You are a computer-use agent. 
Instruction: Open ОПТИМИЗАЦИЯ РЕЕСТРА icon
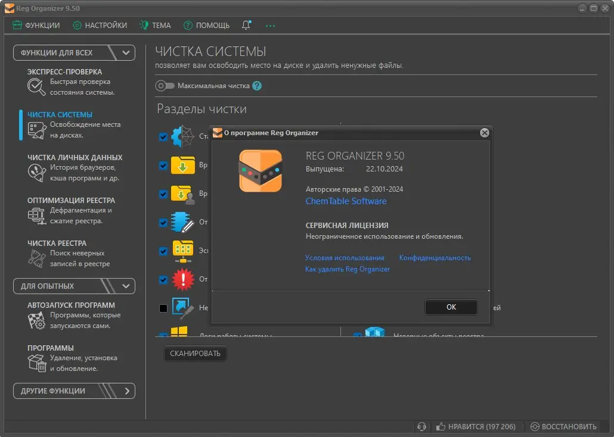click(37, 216)
